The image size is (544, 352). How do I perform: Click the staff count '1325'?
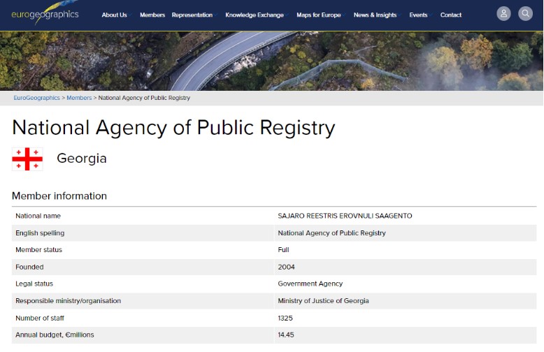pos(285,318)
